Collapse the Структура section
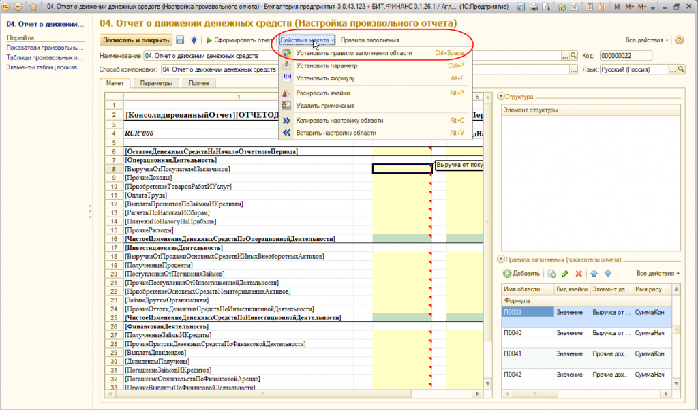698x410 pixels. pyautogui.click(x=502, y=97)
